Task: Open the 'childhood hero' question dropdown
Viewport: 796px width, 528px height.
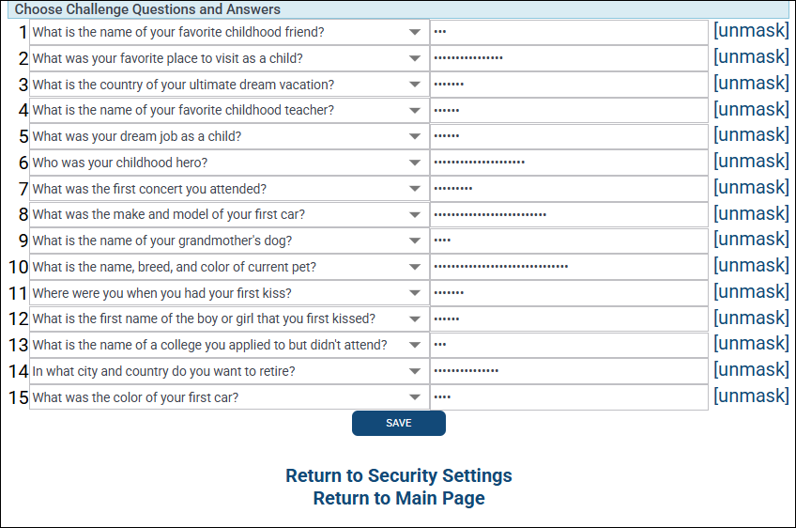Action: pos(229,163)
